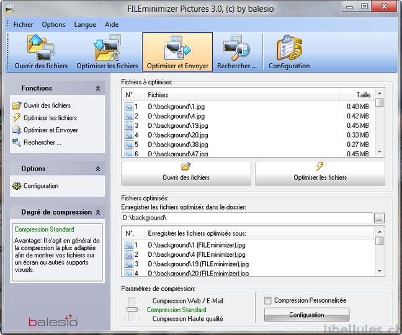The height and width of the screenshot is (335, 402).
Task: Collapse the Options side panel
Action: (x=98, y=169)
